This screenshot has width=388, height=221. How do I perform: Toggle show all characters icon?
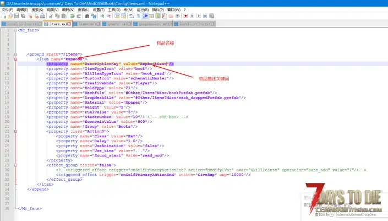(x=138, y=16)
